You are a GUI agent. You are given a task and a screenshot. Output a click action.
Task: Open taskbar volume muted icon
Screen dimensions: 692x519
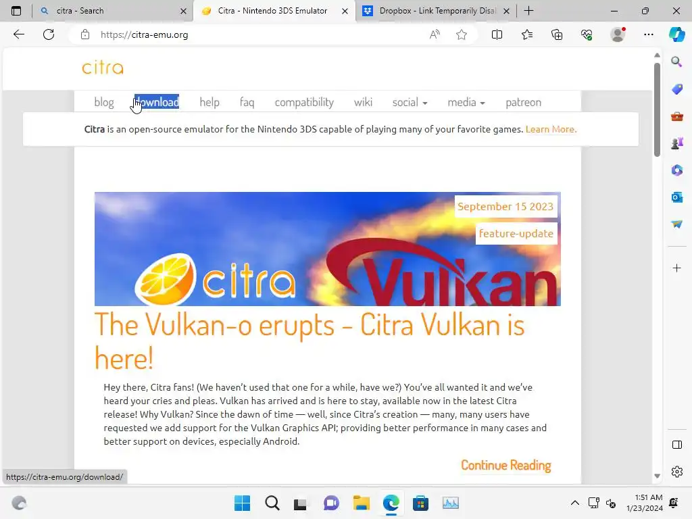[x=611, y=503]
